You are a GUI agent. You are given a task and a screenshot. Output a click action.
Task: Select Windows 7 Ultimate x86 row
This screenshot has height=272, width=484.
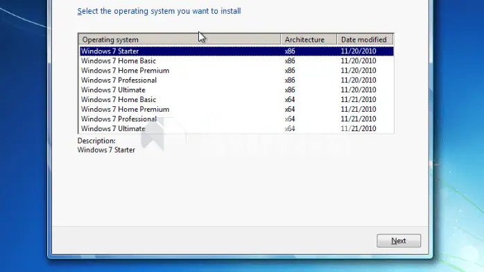(236, 90)
